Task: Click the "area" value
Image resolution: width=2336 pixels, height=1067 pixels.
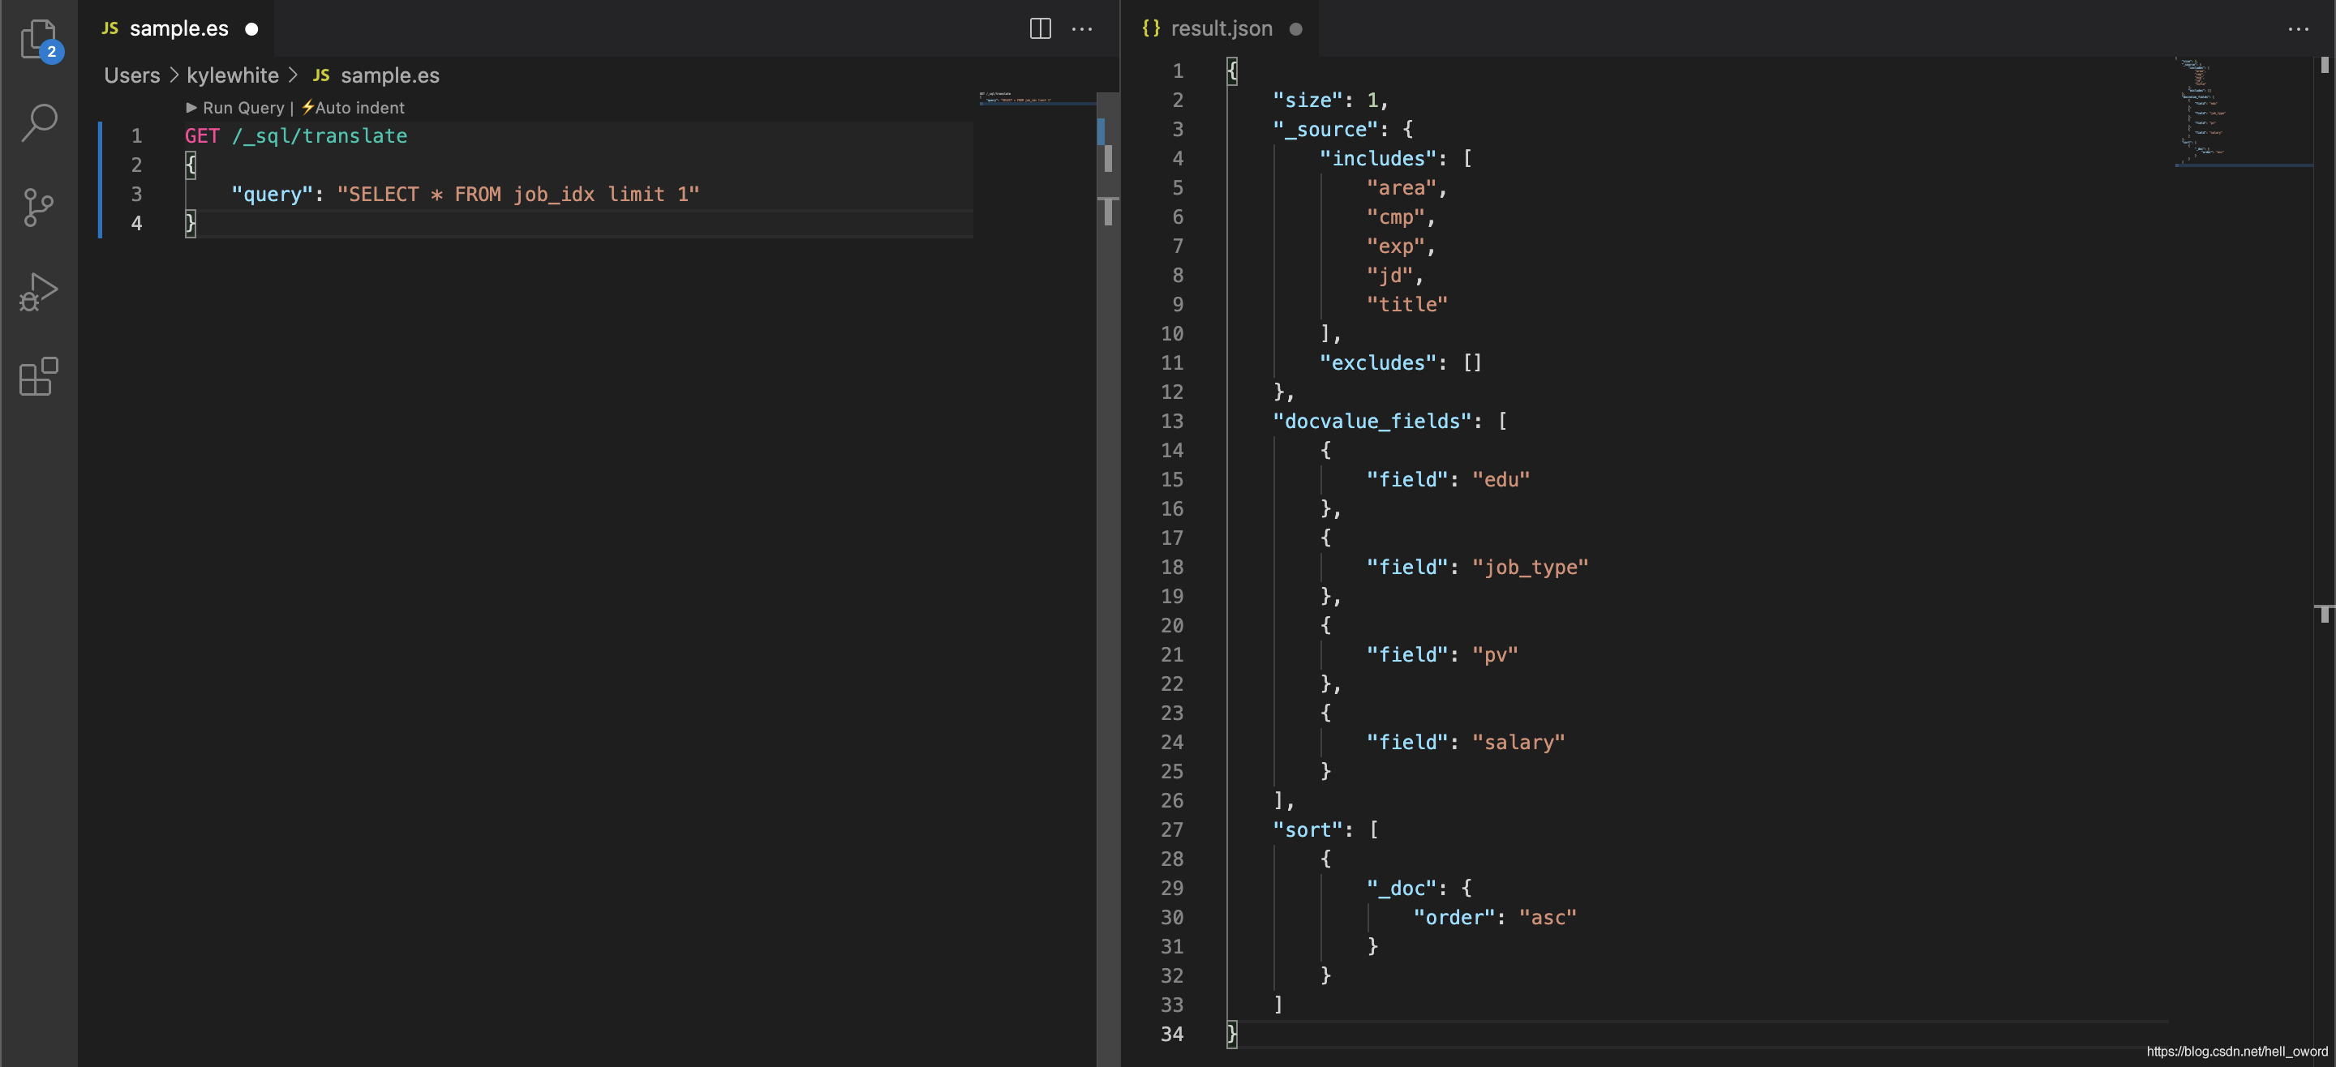Action: (x=1401, y=187)
